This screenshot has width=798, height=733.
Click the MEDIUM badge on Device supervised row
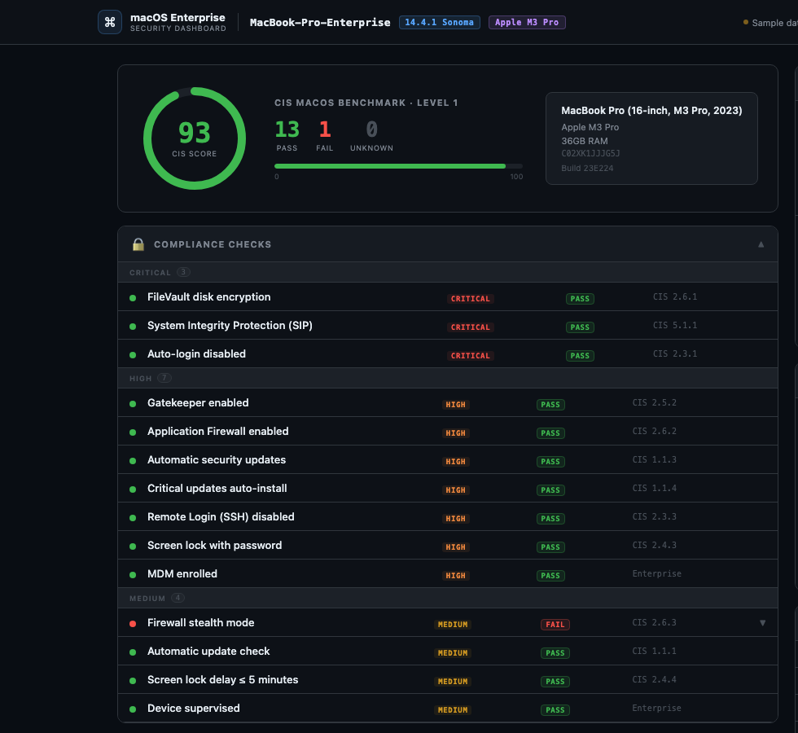[453, 710]
